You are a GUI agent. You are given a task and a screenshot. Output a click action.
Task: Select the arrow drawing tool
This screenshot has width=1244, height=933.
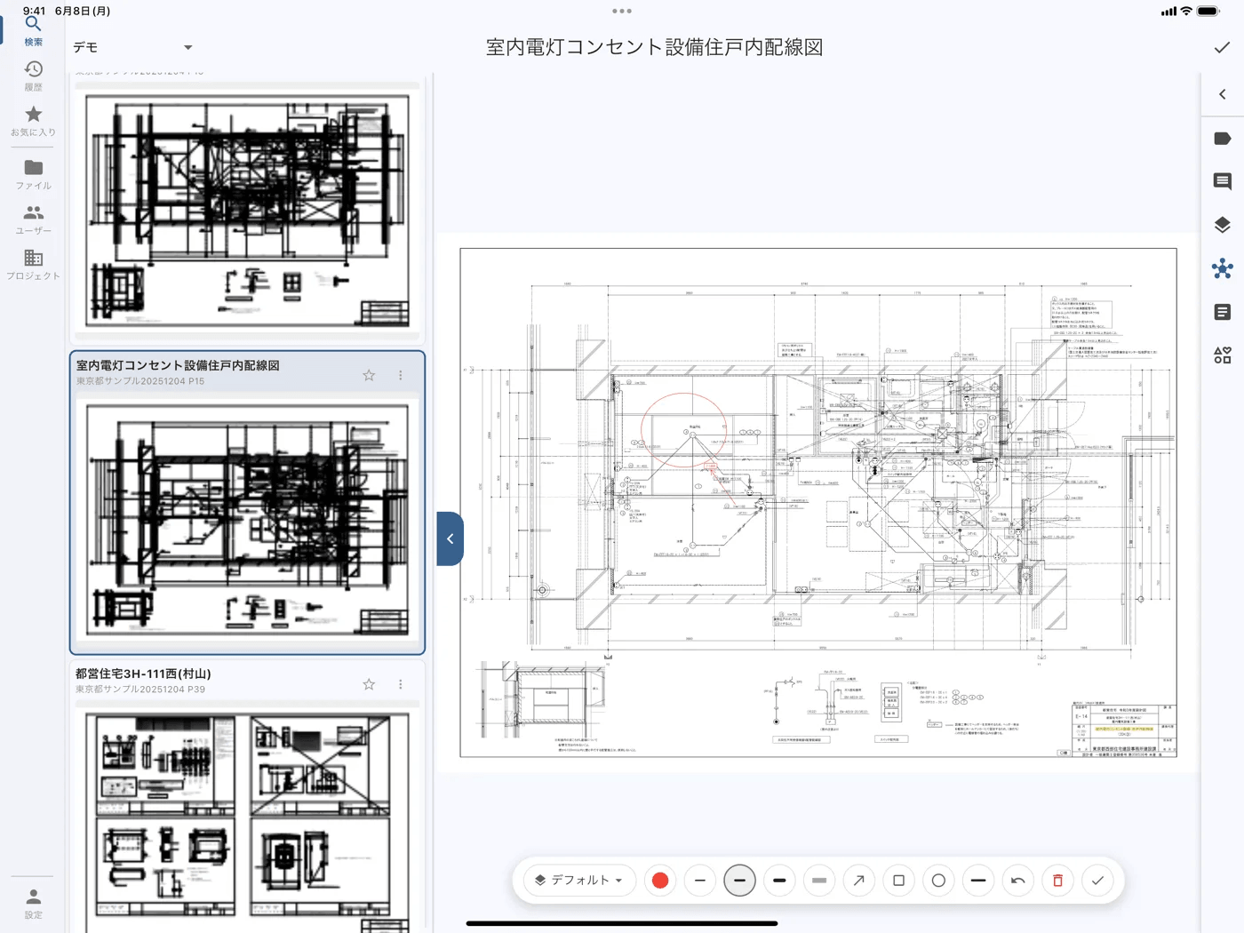(859, 881)
